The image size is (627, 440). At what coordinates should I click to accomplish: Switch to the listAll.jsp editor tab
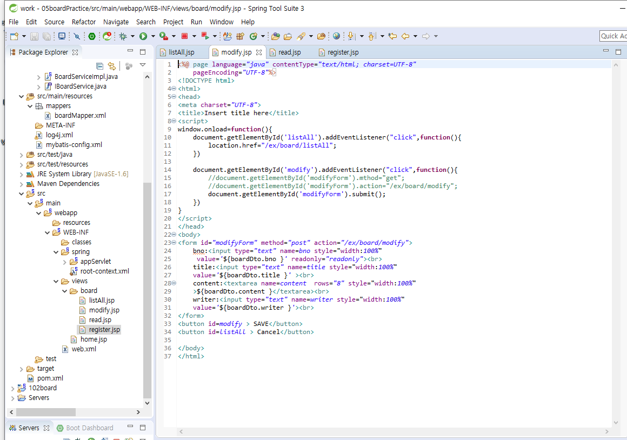[182, 52]
